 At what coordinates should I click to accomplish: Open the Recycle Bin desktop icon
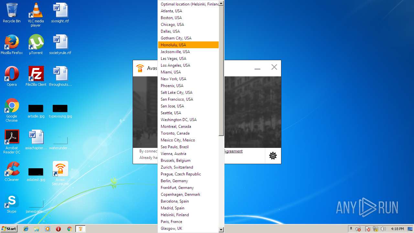click(x=12, y=13)
